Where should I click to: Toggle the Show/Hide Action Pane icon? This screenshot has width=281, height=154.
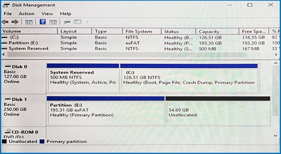pos(53,22)
